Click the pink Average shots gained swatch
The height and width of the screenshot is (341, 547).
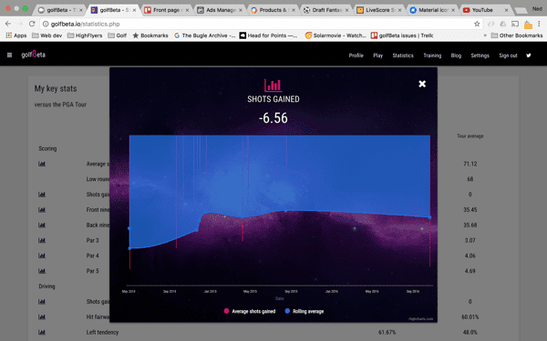point(226,311)
